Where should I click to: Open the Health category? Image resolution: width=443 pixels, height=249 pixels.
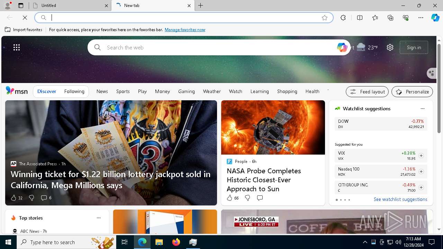(313, 91)
